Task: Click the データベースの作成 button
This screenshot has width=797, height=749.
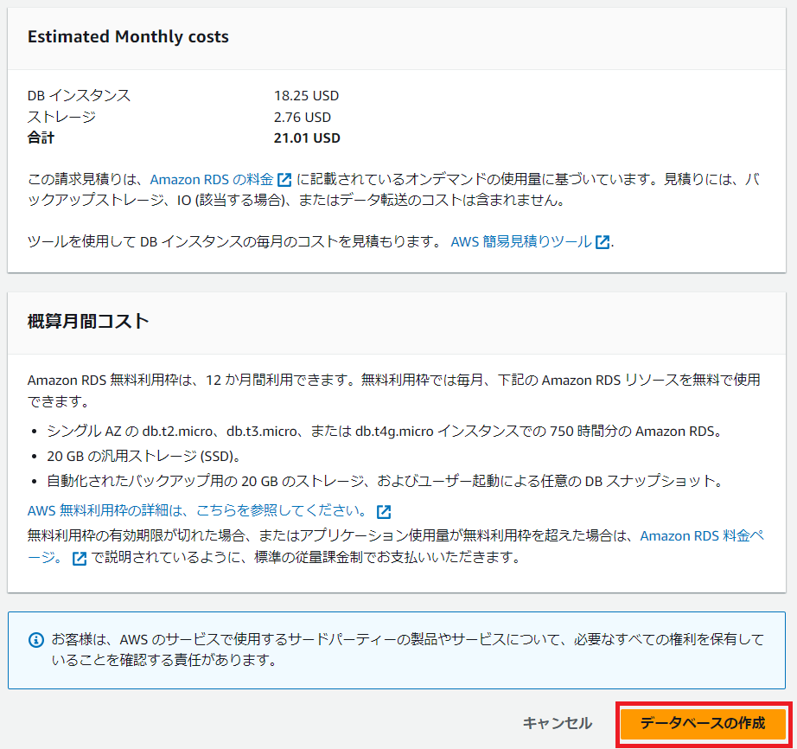Action: click(703, 723)
